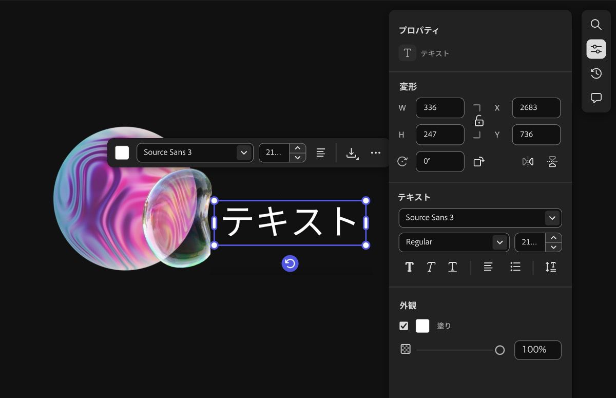
Task: Adjust line spacing with the spacing icon
Action: click(550, 267)
